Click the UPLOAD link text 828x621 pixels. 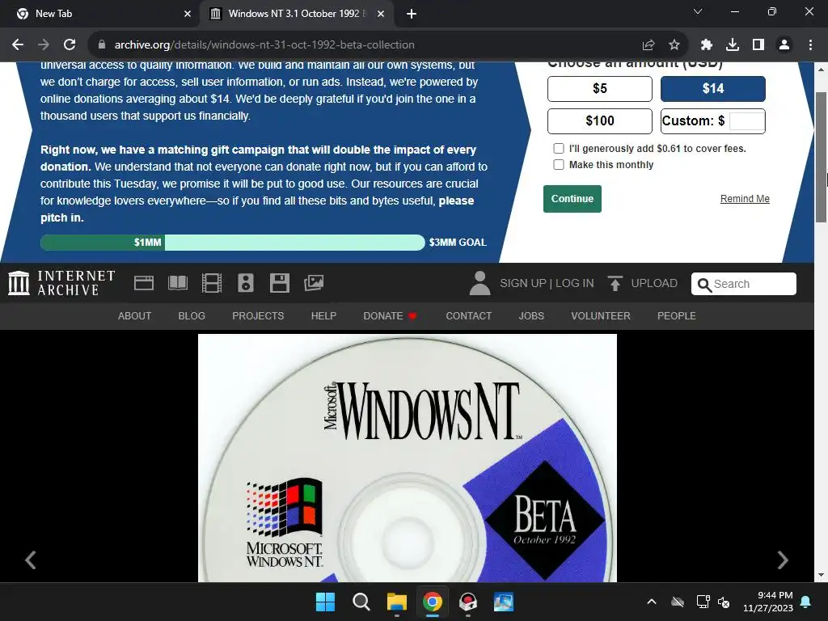coord(654,283)
